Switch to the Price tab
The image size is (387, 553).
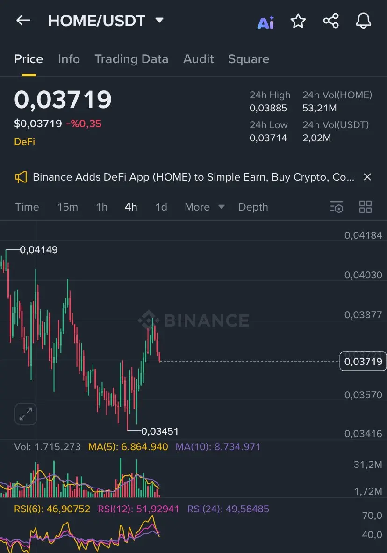(x=29, y=59)
